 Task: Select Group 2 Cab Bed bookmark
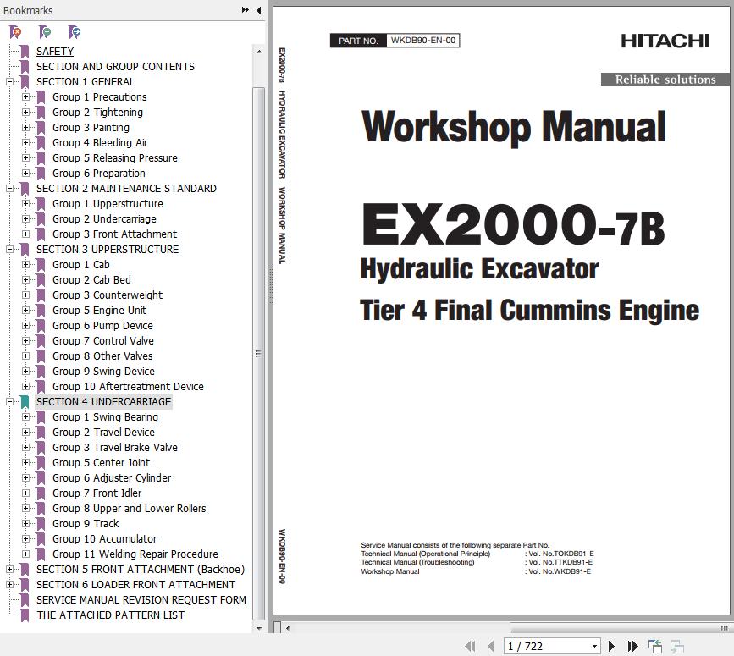pyautogui.click(x=91, y=280)
